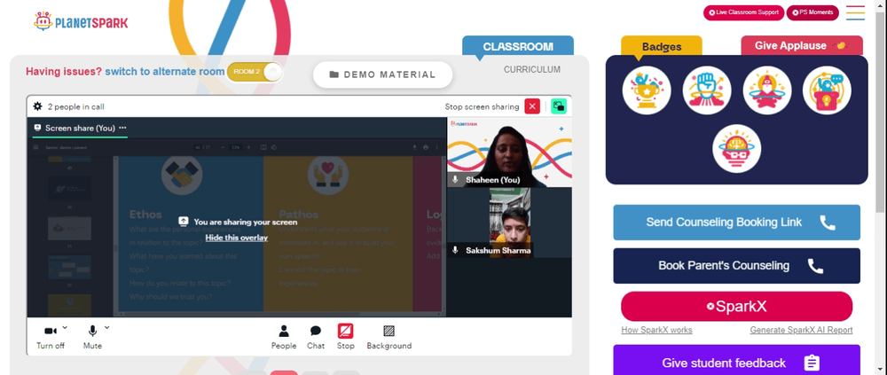This screenshot has height=375, width=887.
Task: Open Live Classroom Support
Action: click(743, 12)
